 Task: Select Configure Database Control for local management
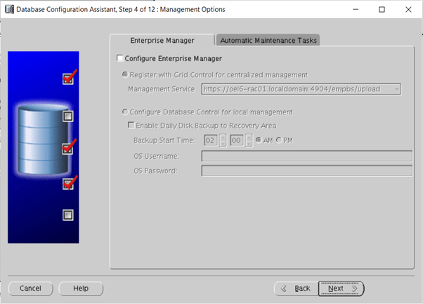coord(125,112)
